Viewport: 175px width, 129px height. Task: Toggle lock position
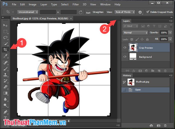pos(142,39)
